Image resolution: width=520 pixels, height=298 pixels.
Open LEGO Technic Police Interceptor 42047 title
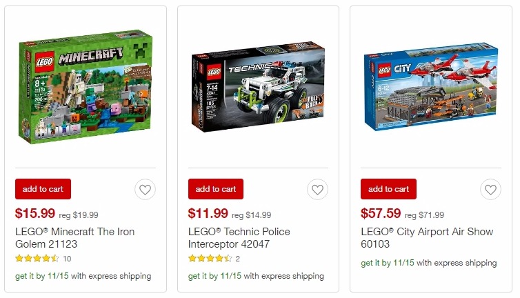(x=239, y=237)
